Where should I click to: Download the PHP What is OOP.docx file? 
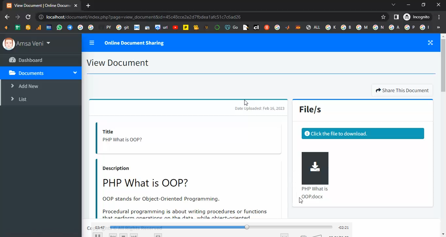315,168
